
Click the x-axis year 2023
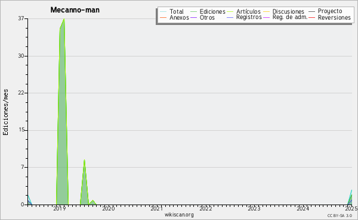(x=254, y=209)
